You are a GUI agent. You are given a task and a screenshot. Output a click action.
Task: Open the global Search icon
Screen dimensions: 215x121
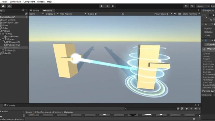192,6
